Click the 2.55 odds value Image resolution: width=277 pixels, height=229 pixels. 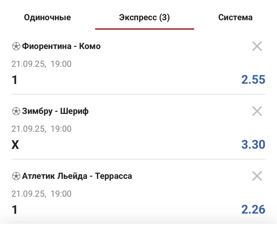(253, 80)
